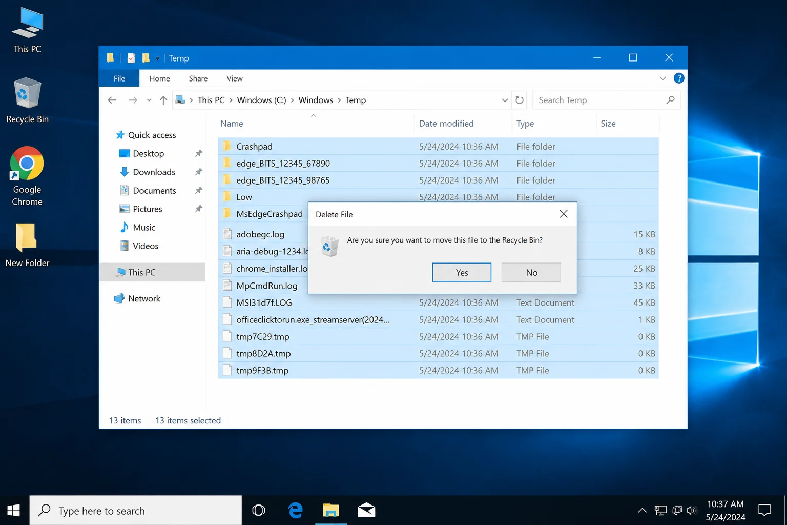Confirm deletion with the Yes button
This screenshot has height=525, width=787.
tap(462, 272)
